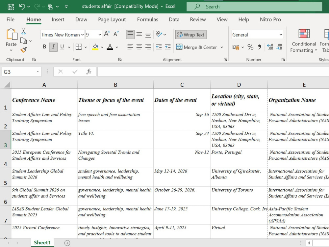Click the Paste button

(x=11, y=40)
